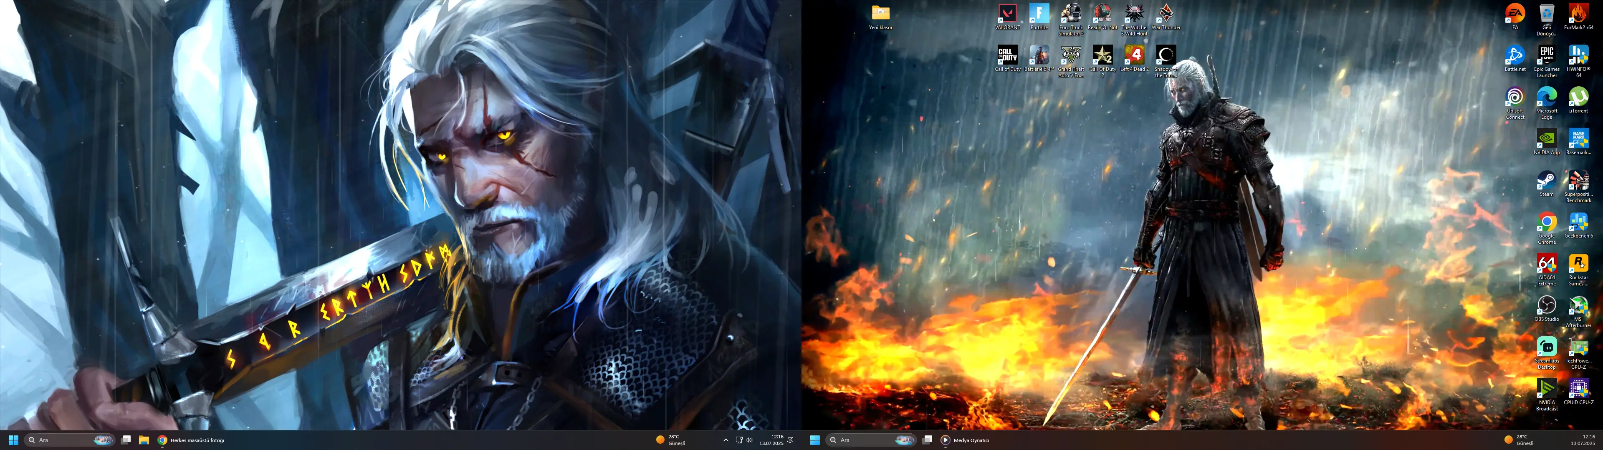The height and width of the screenshot is (450, 1603).
Task: Switch to Chrome window Herkes masaüstü fotoğı
Action: [191, 440]
